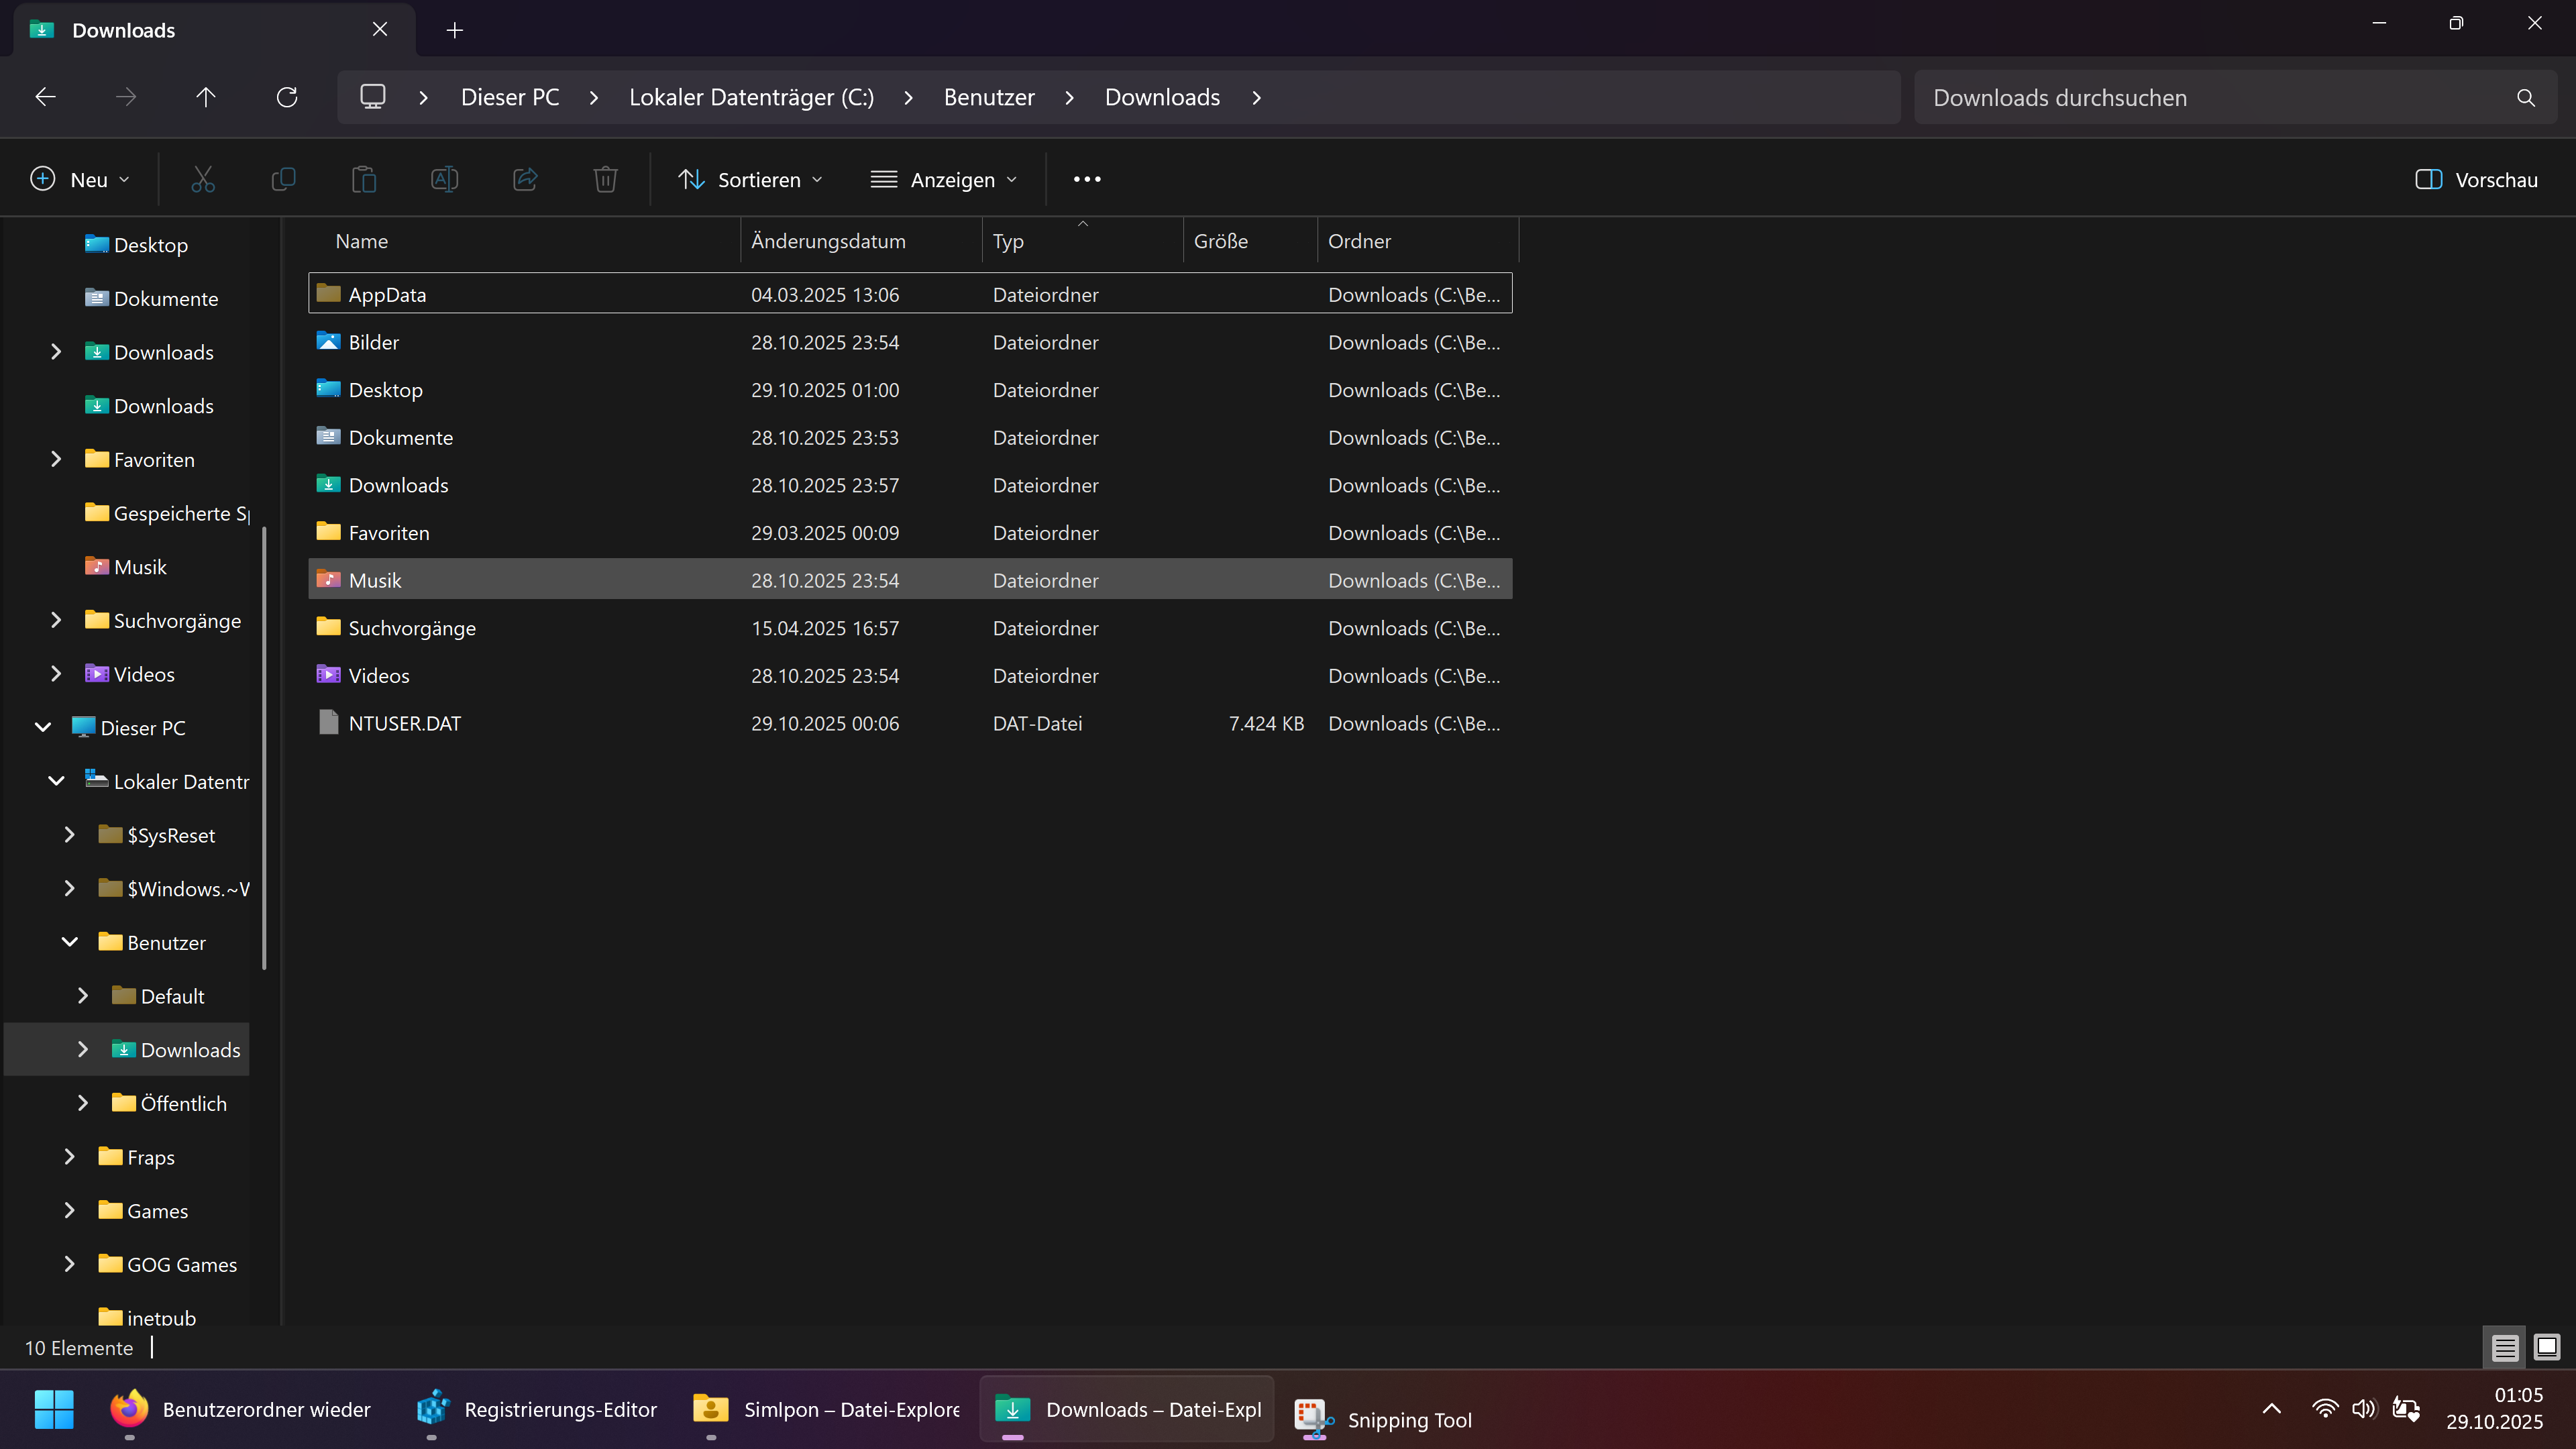This screenshot has height=1449, width=2576.
Task: Click the Share icon in toolbar
Action: coord(525,180)
